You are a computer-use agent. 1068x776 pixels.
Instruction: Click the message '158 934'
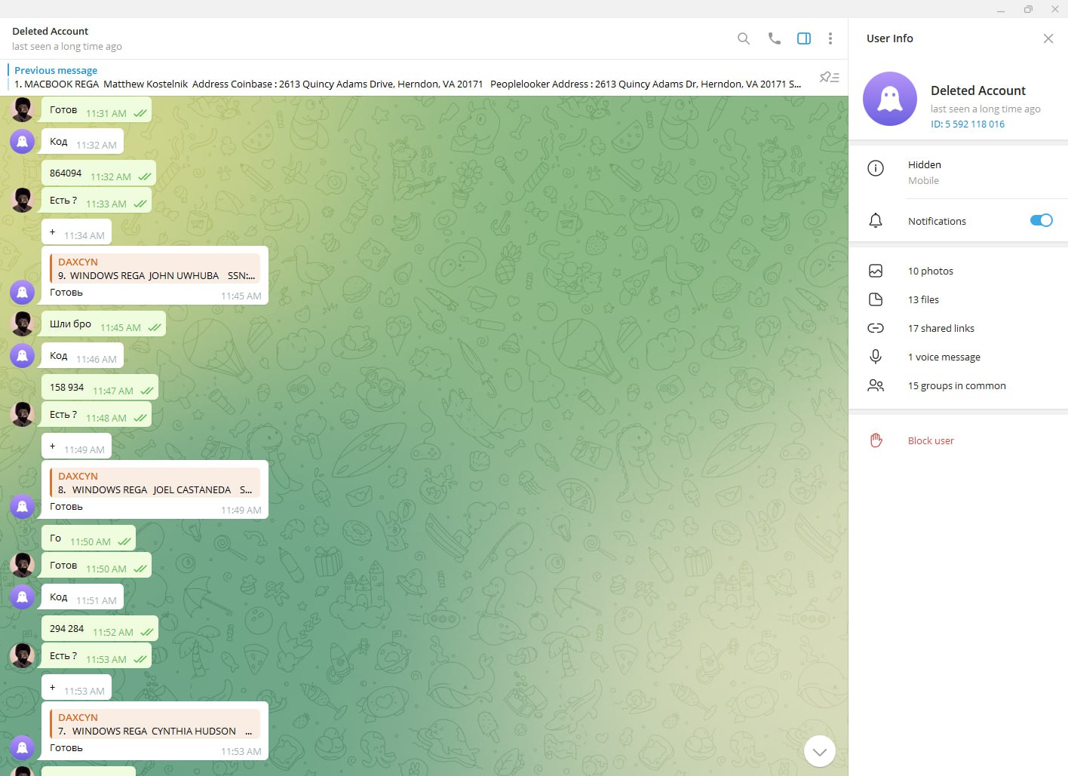100,388
